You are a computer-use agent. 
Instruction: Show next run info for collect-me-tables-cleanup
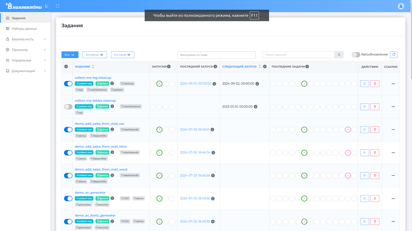255,107
